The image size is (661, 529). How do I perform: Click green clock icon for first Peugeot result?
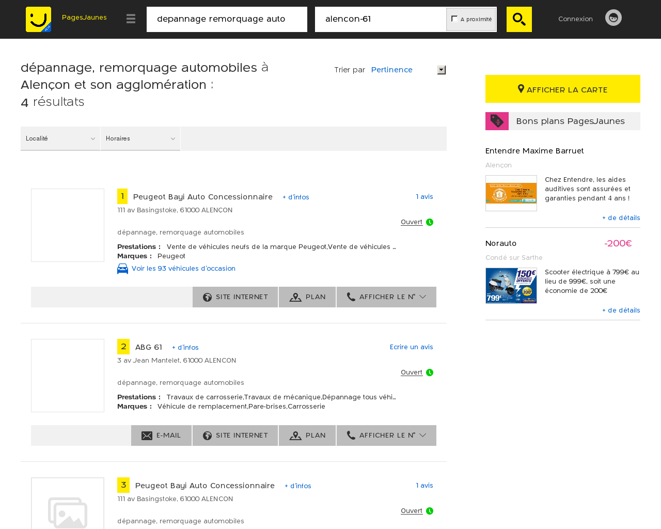[x=430, y=222]
